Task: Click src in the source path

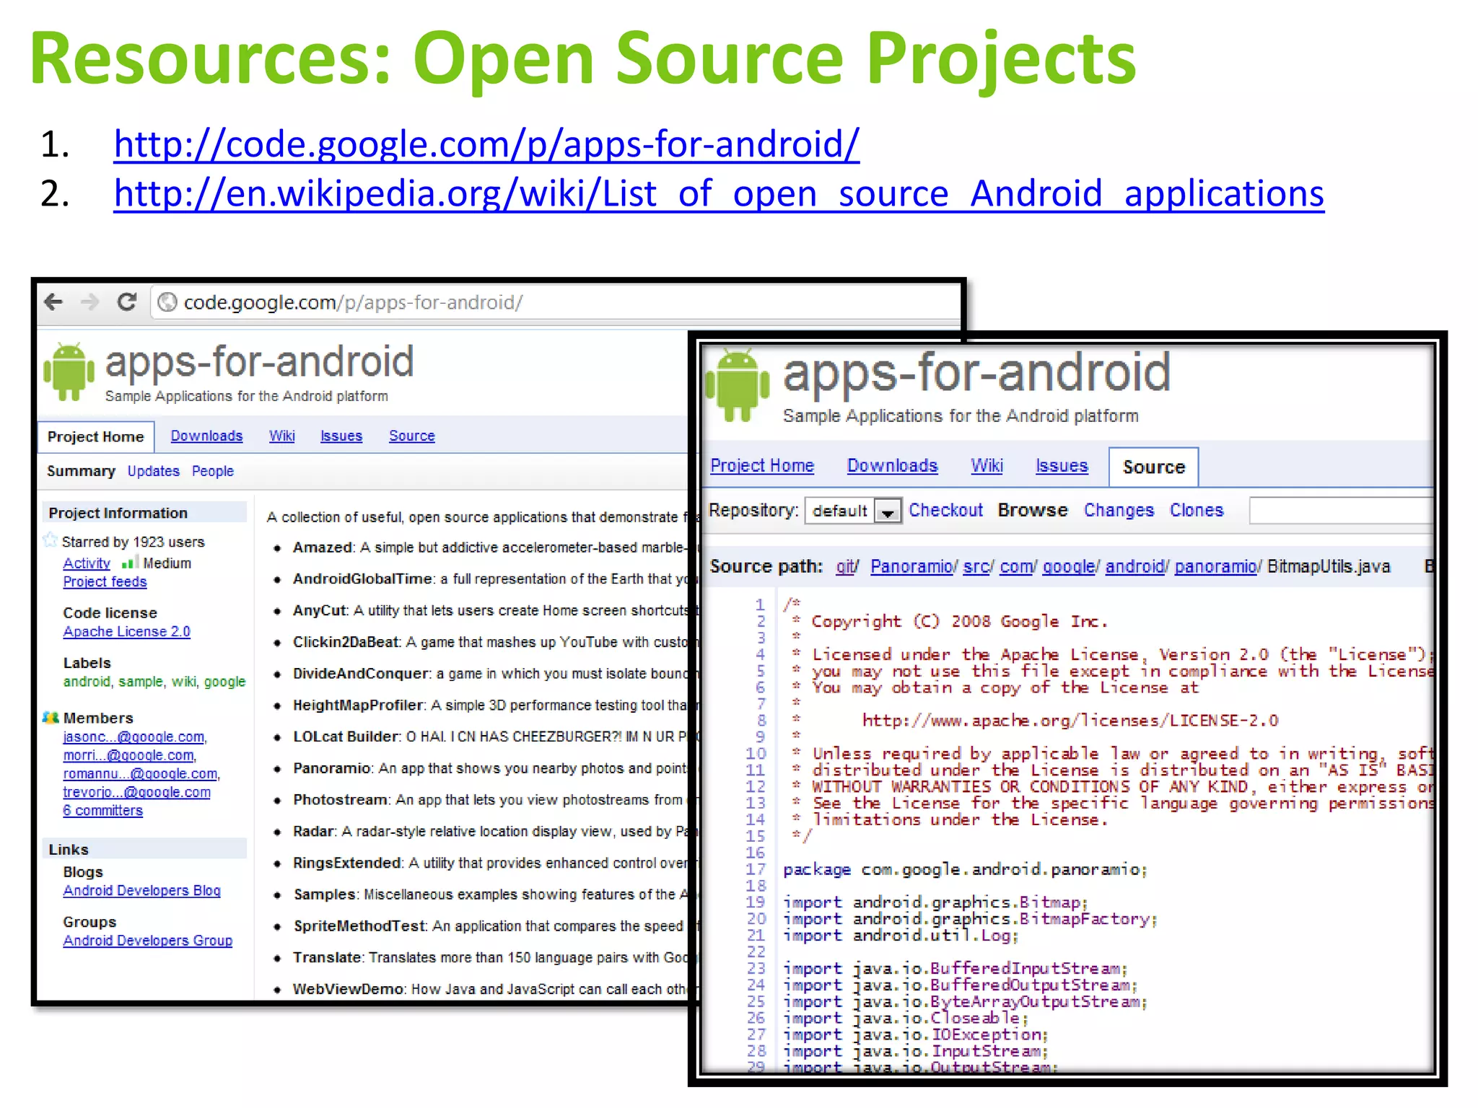Action: coord(976,566)
